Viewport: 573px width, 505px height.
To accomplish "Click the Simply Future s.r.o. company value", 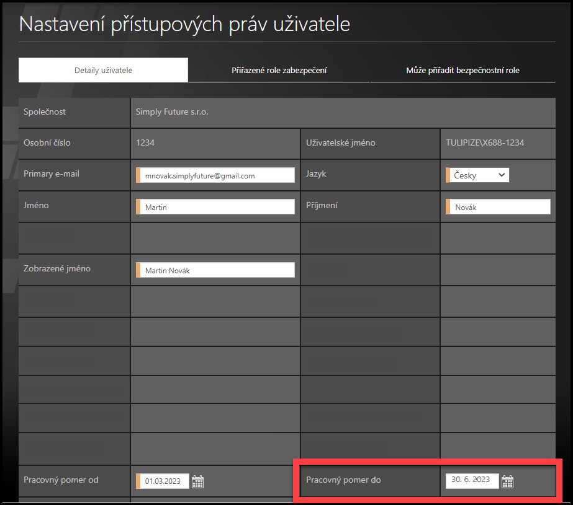I will tap(172, 112).
